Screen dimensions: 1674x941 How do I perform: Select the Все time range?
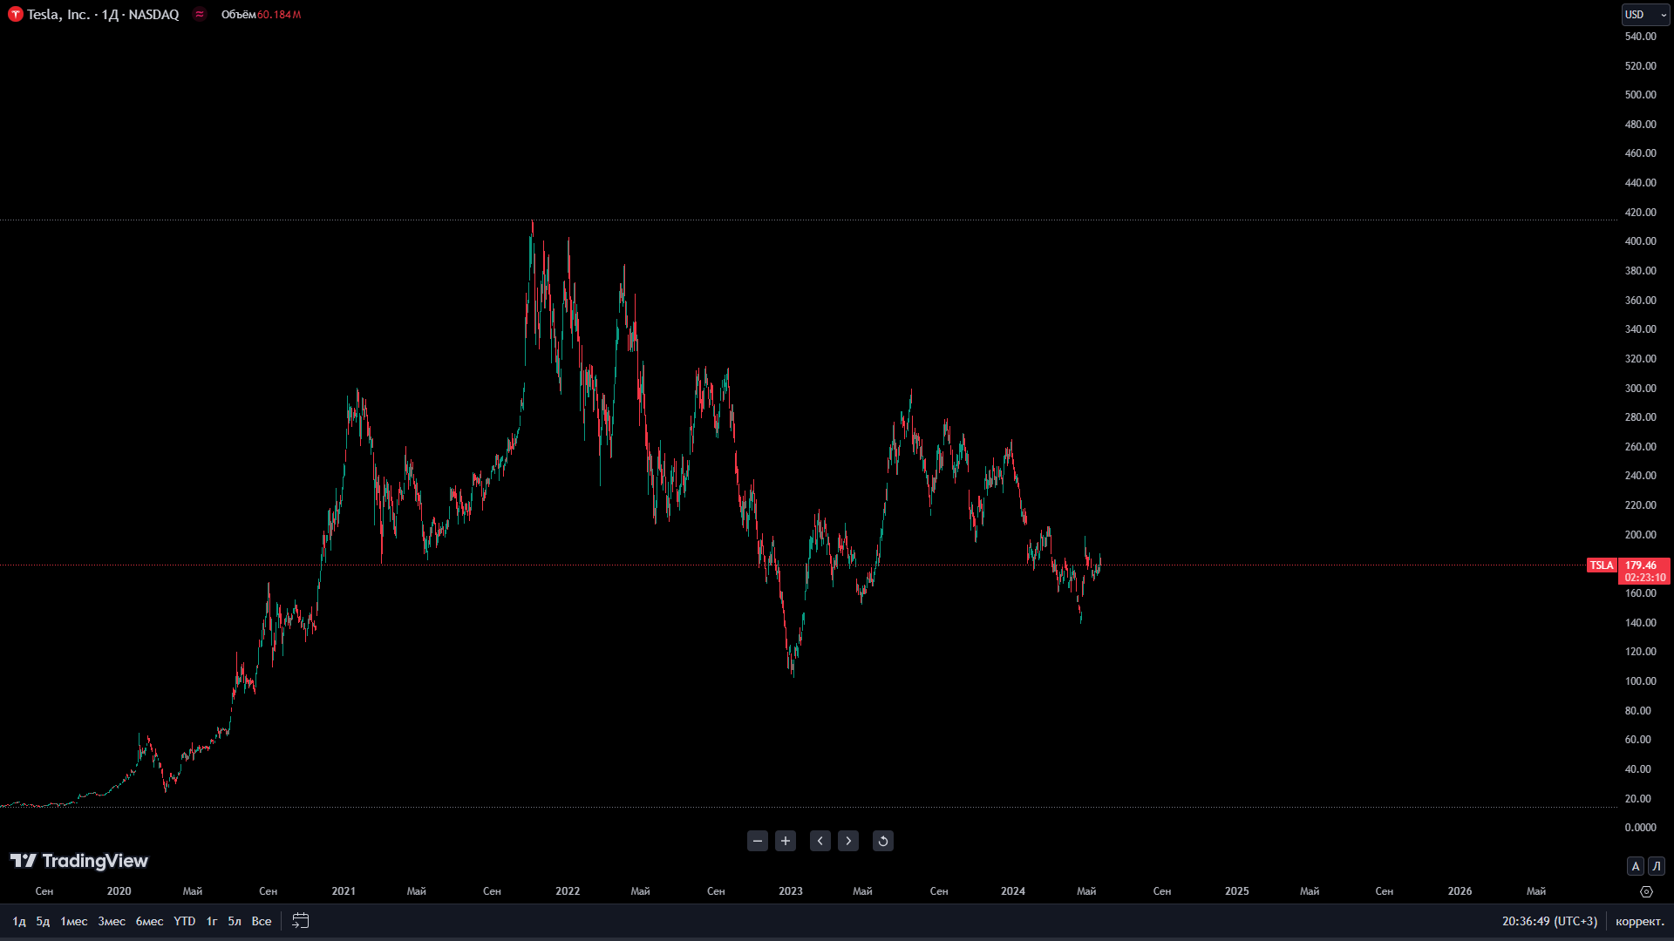tap(262, 921)
